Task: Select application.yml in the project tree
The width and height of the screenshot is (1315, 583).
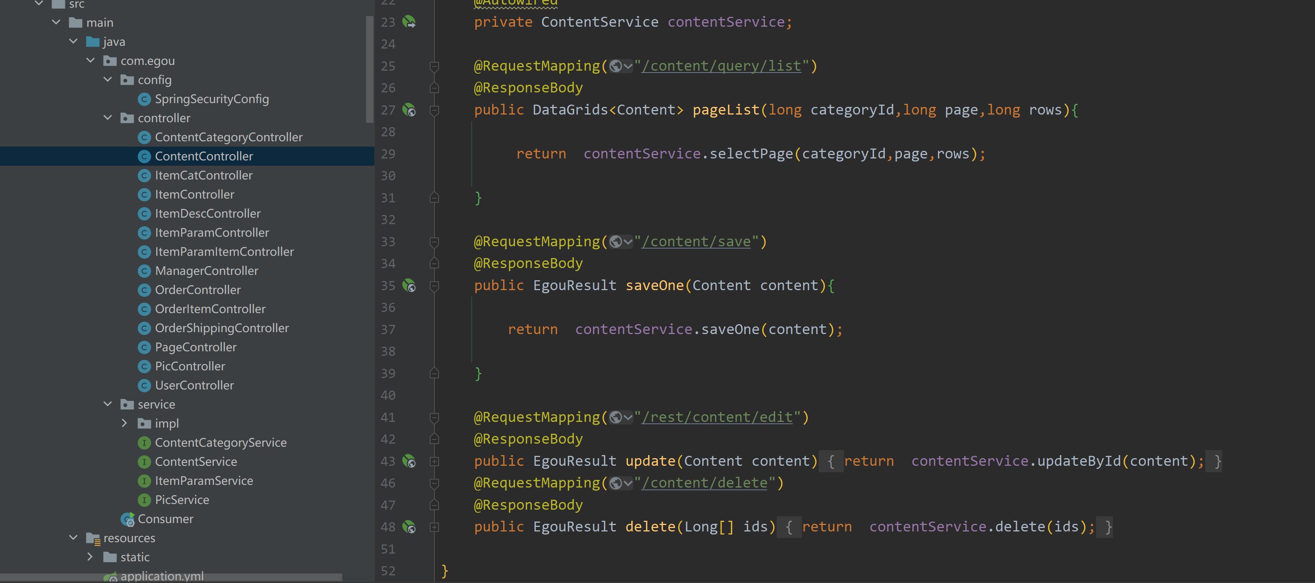Action: [x=162, y=576]
